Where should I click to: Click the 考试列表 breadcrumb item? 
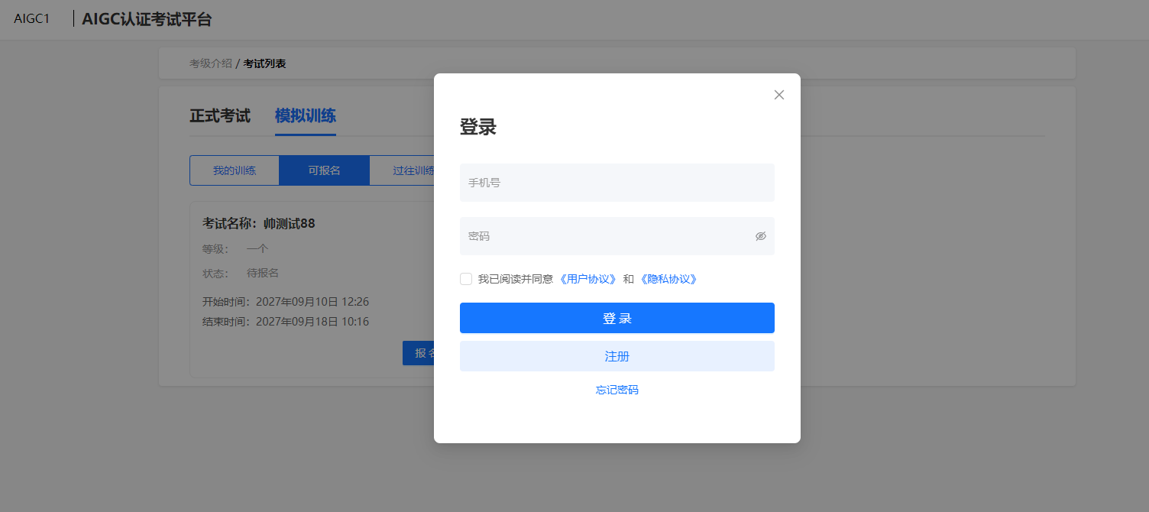click(x=265, y=63)
